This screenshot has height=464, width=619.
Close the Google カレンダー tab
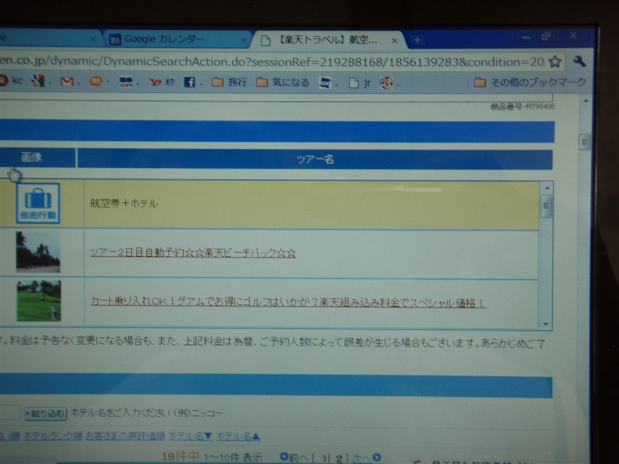[x=244, y=40]
